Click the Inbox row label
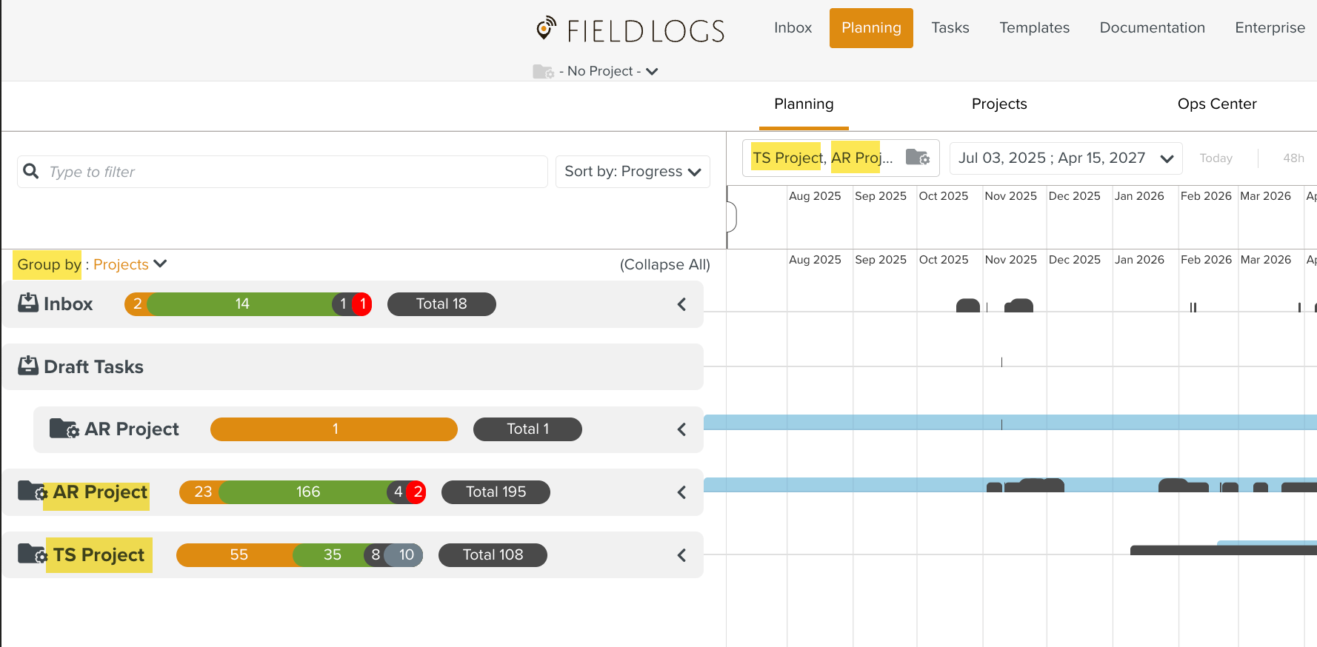This screenshot has height=647, width=1317. [x=68, y=304]
